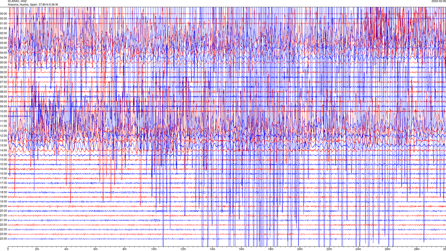
Task: Select the 00:00 trace time label
Action: click(3, 13)
